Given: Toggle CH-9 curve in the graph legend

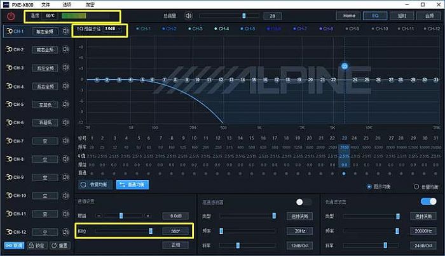Looking at the screenshot, I should click(352, 29).
